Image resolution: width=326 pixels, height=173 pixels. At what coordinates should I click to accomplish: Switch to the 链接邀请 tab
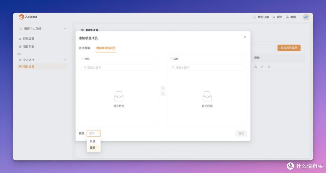[x=84, y=48]
